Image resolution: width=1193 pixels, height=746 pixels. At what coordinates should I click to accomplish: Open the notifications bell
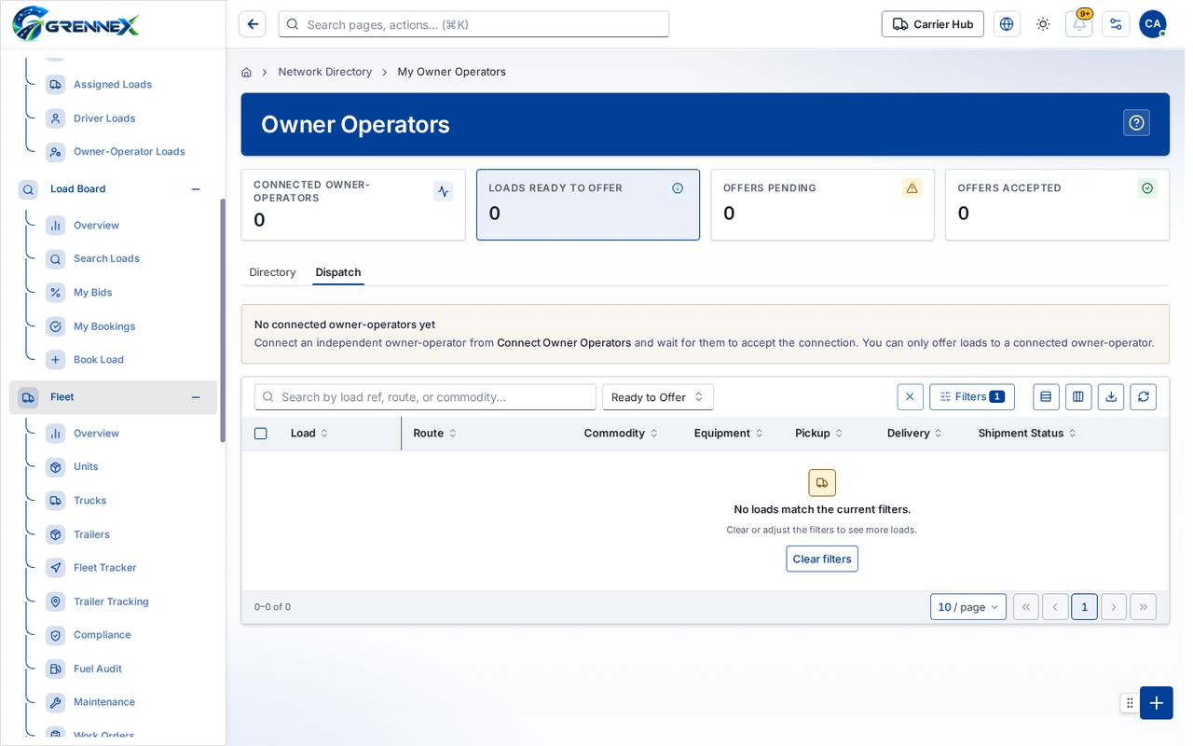[x=1079, y=24]
